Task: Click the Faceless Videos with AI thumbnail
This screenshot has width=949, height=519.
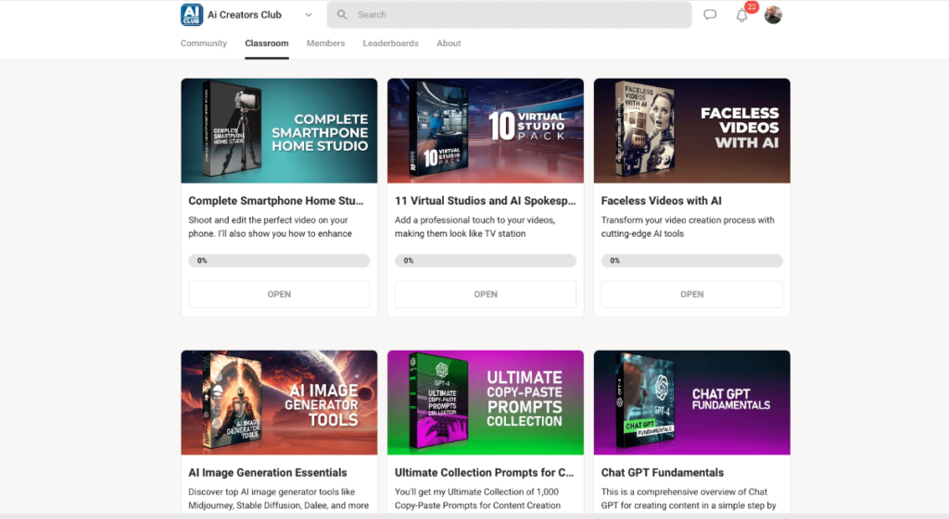Action: point(691,130)
